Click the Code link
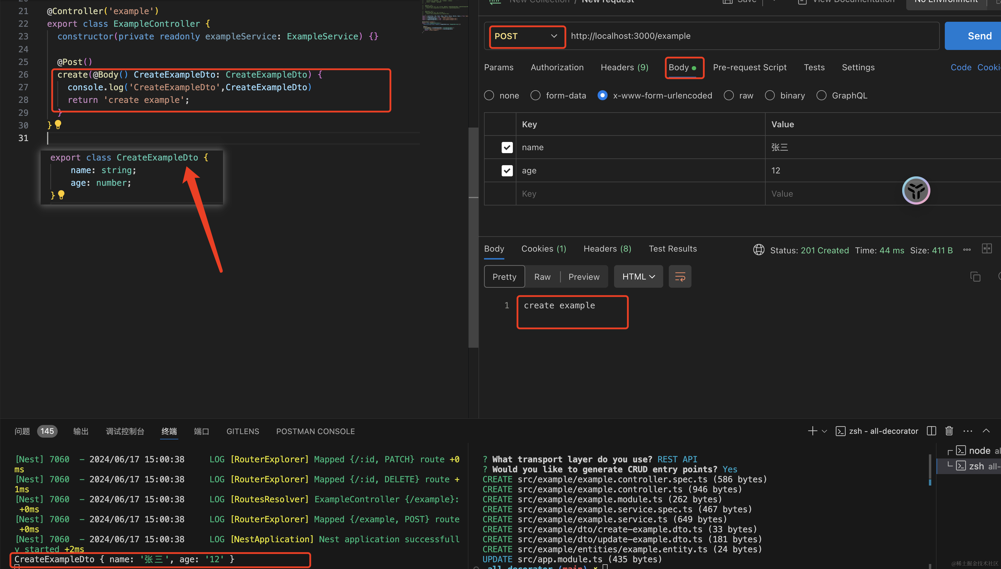Image resolution: width=1001 pixels, height=569 pixels. [x=961, y=68]
